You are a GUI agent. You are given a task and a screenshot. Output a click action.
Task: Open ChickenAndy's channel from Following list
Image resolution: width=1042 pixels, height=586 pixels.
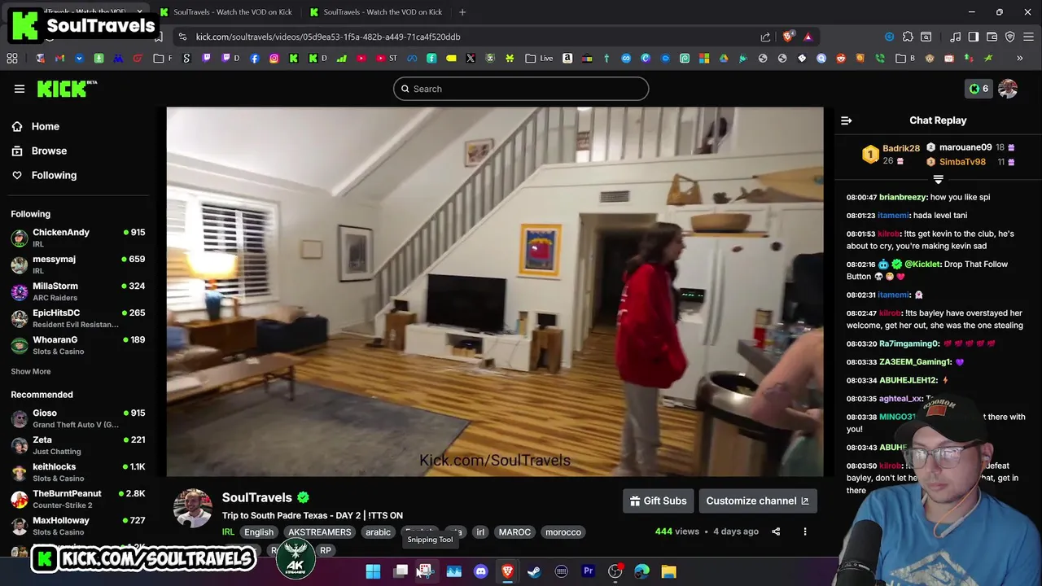pos(77,237)
